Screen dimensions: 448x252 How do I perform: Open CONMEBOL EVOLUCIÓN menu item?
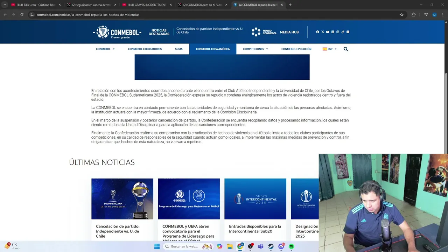pyautogui.click(x=296, y=49)
